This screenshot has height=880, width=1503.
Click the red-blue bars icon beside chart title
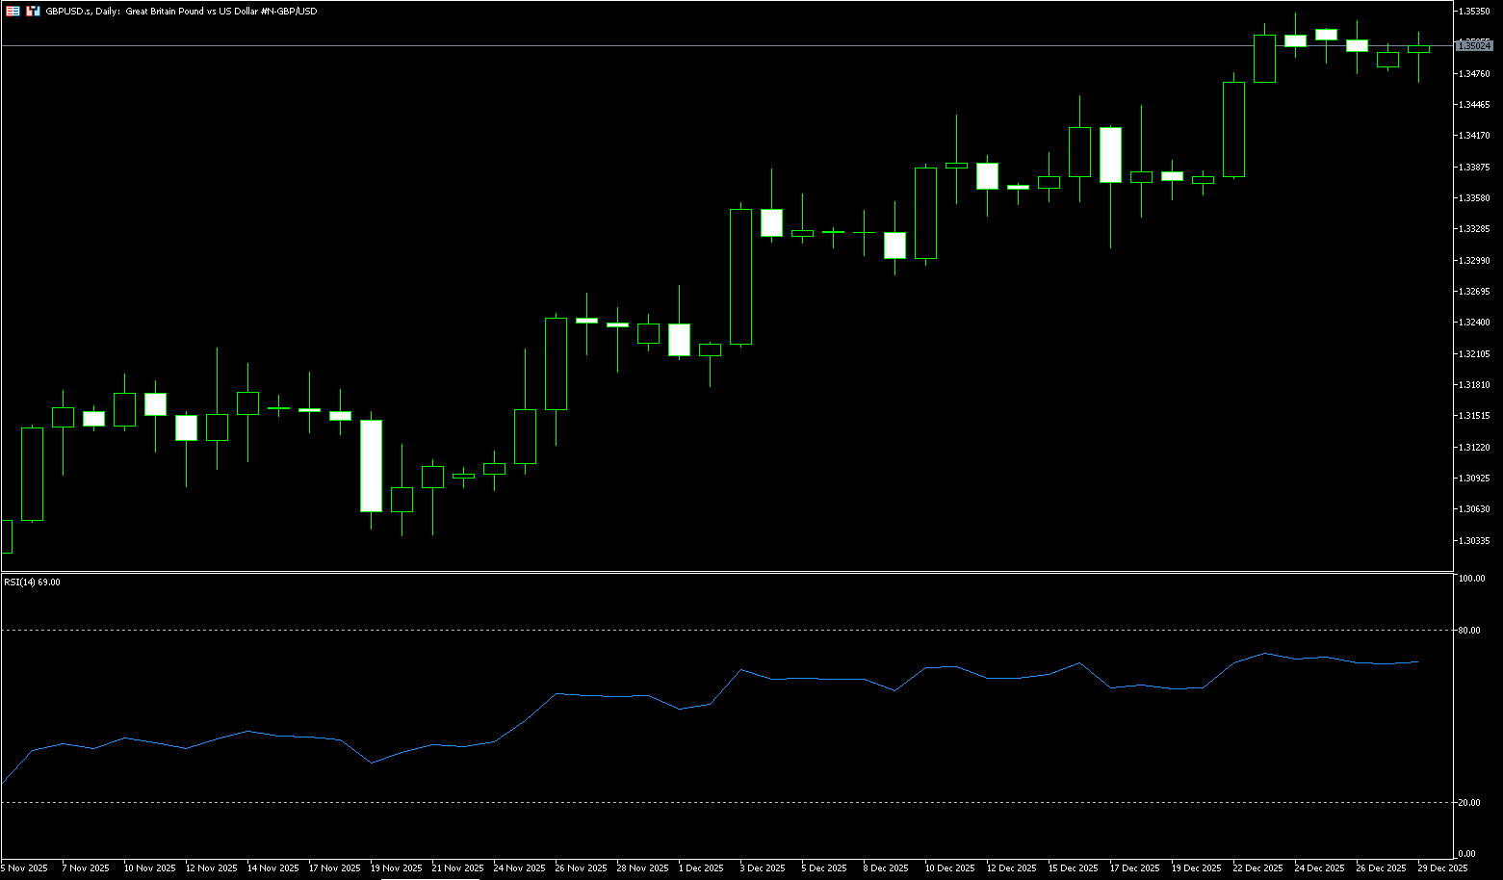point(33,11)
